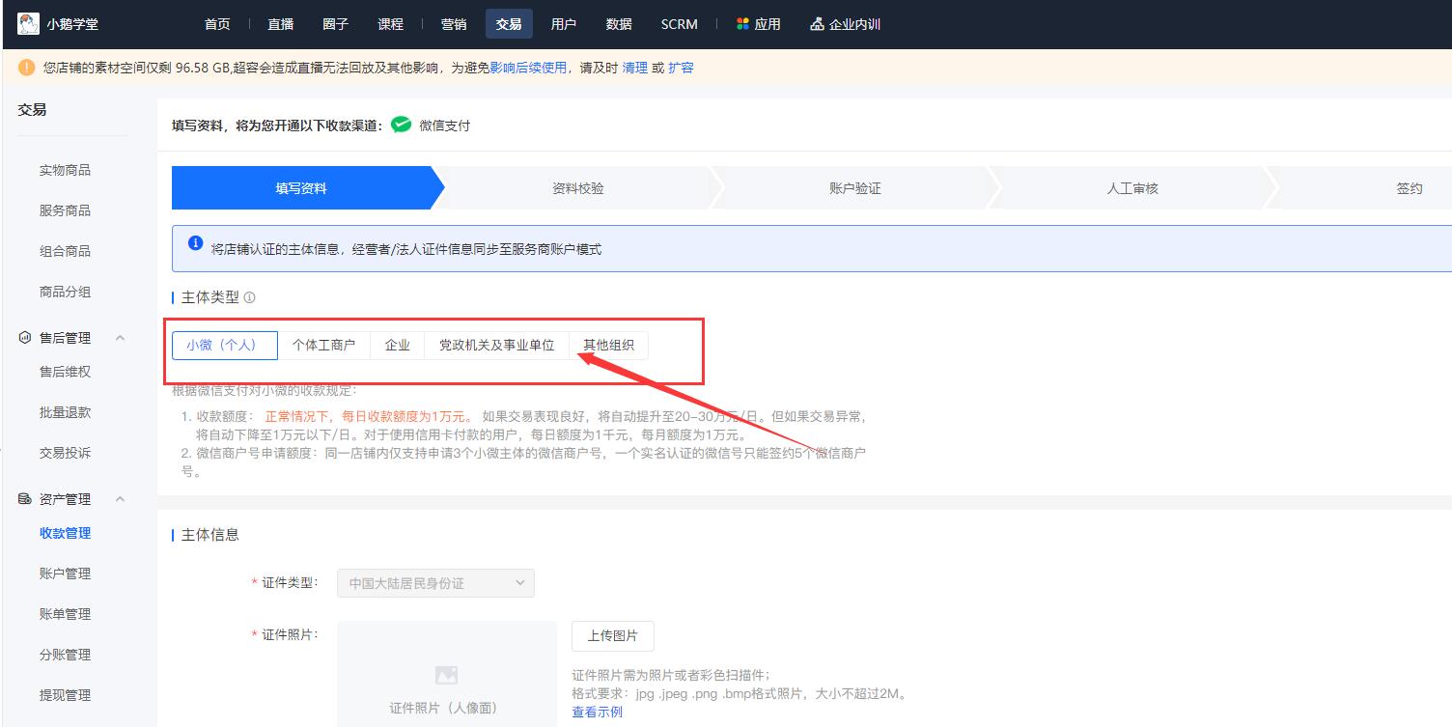
Task: Click the 资料校验 progress step
Action: (x=577, y=188)
